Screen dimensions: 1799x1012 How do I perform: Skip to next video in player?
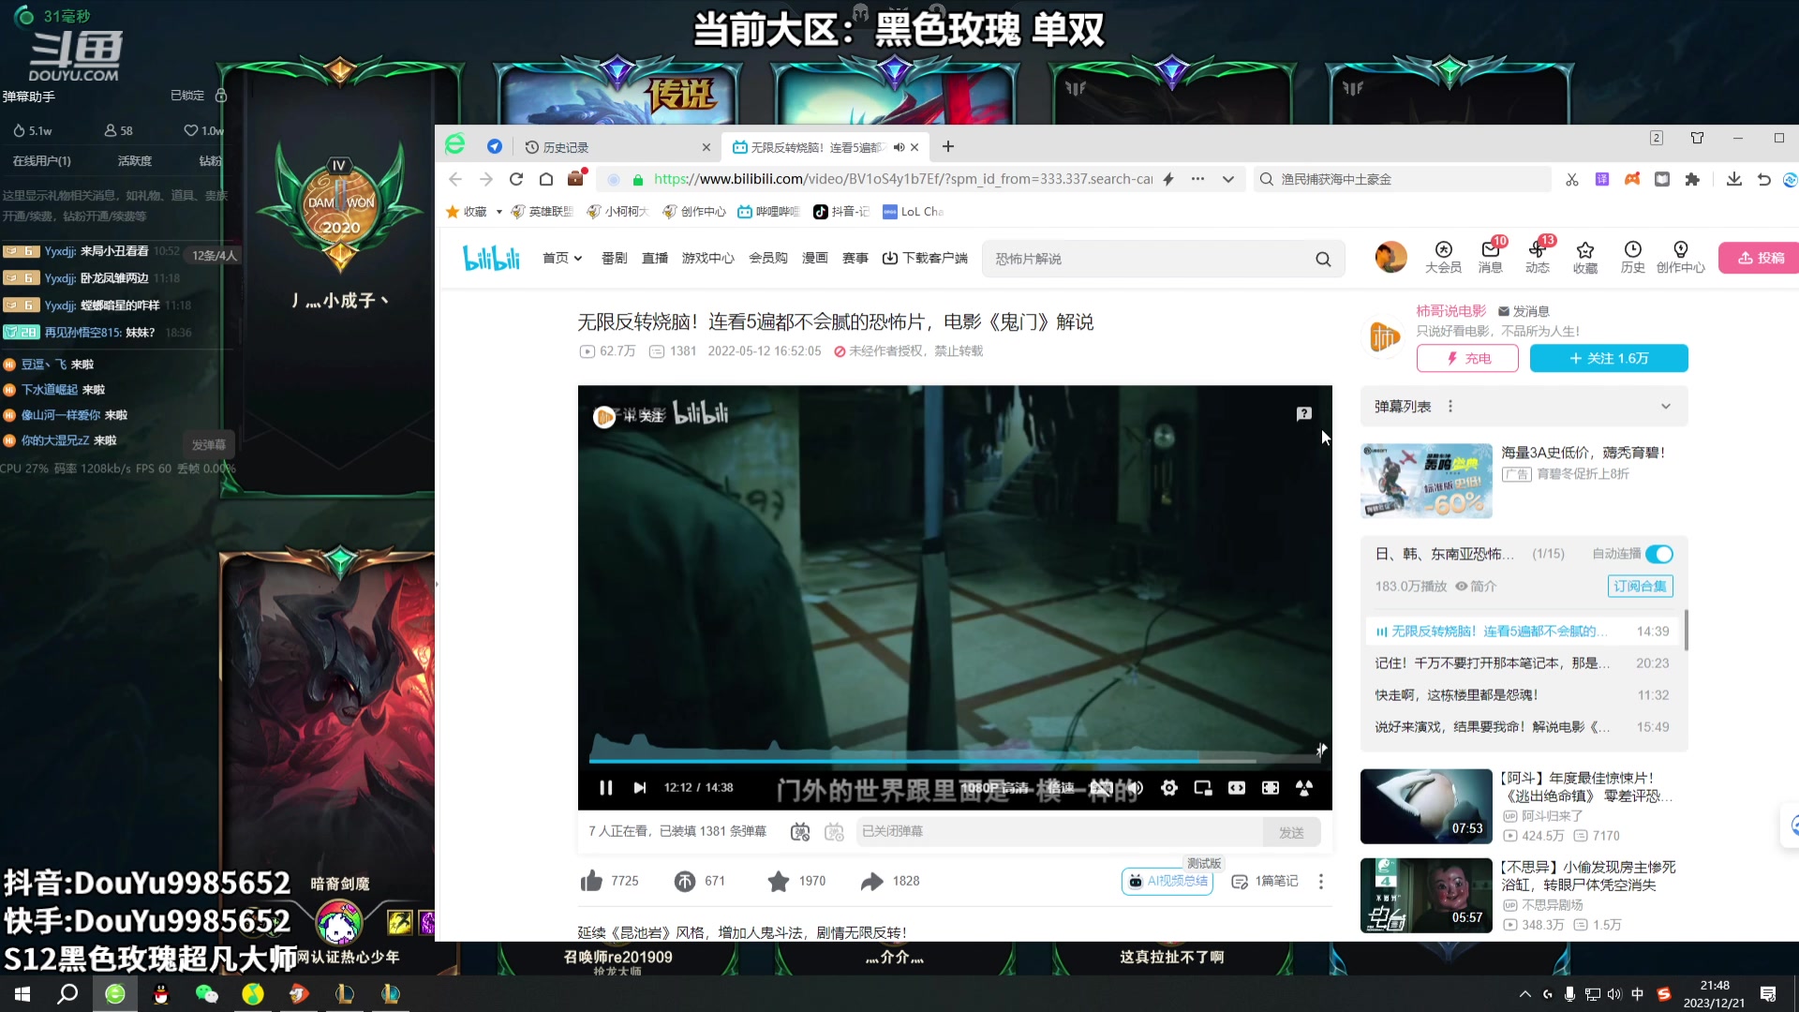click(640, 788)
